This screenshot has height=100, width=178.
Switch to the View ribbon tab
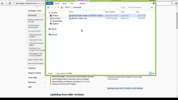72,4
